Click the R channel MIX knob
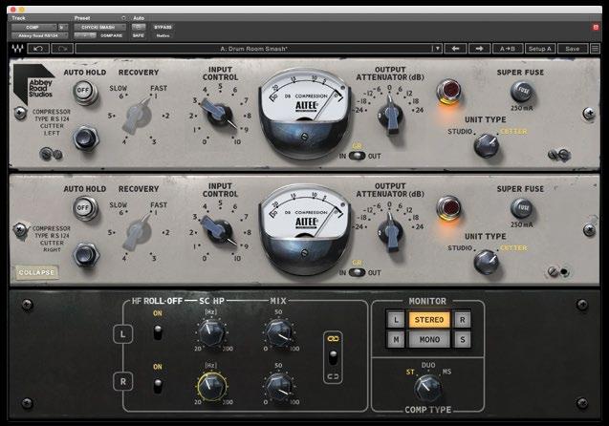The image size is (609, 426). [278, 387]
